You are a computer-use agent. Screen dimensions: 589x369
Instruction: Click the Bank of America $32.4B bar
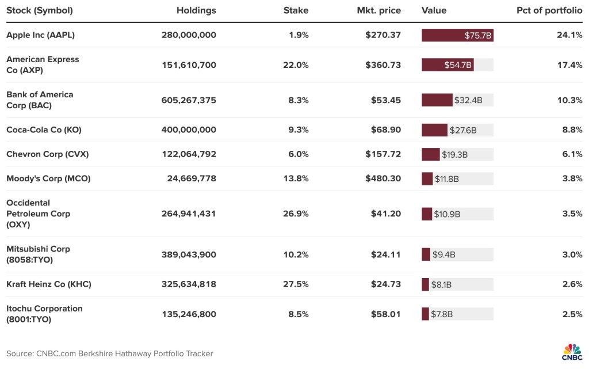click(437, 100)
